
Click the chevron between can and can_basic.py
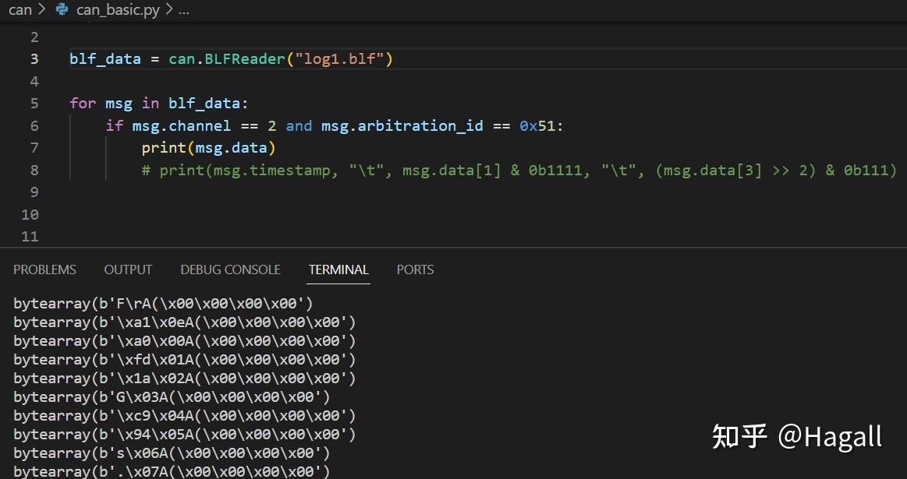click(x=41, y=10)
